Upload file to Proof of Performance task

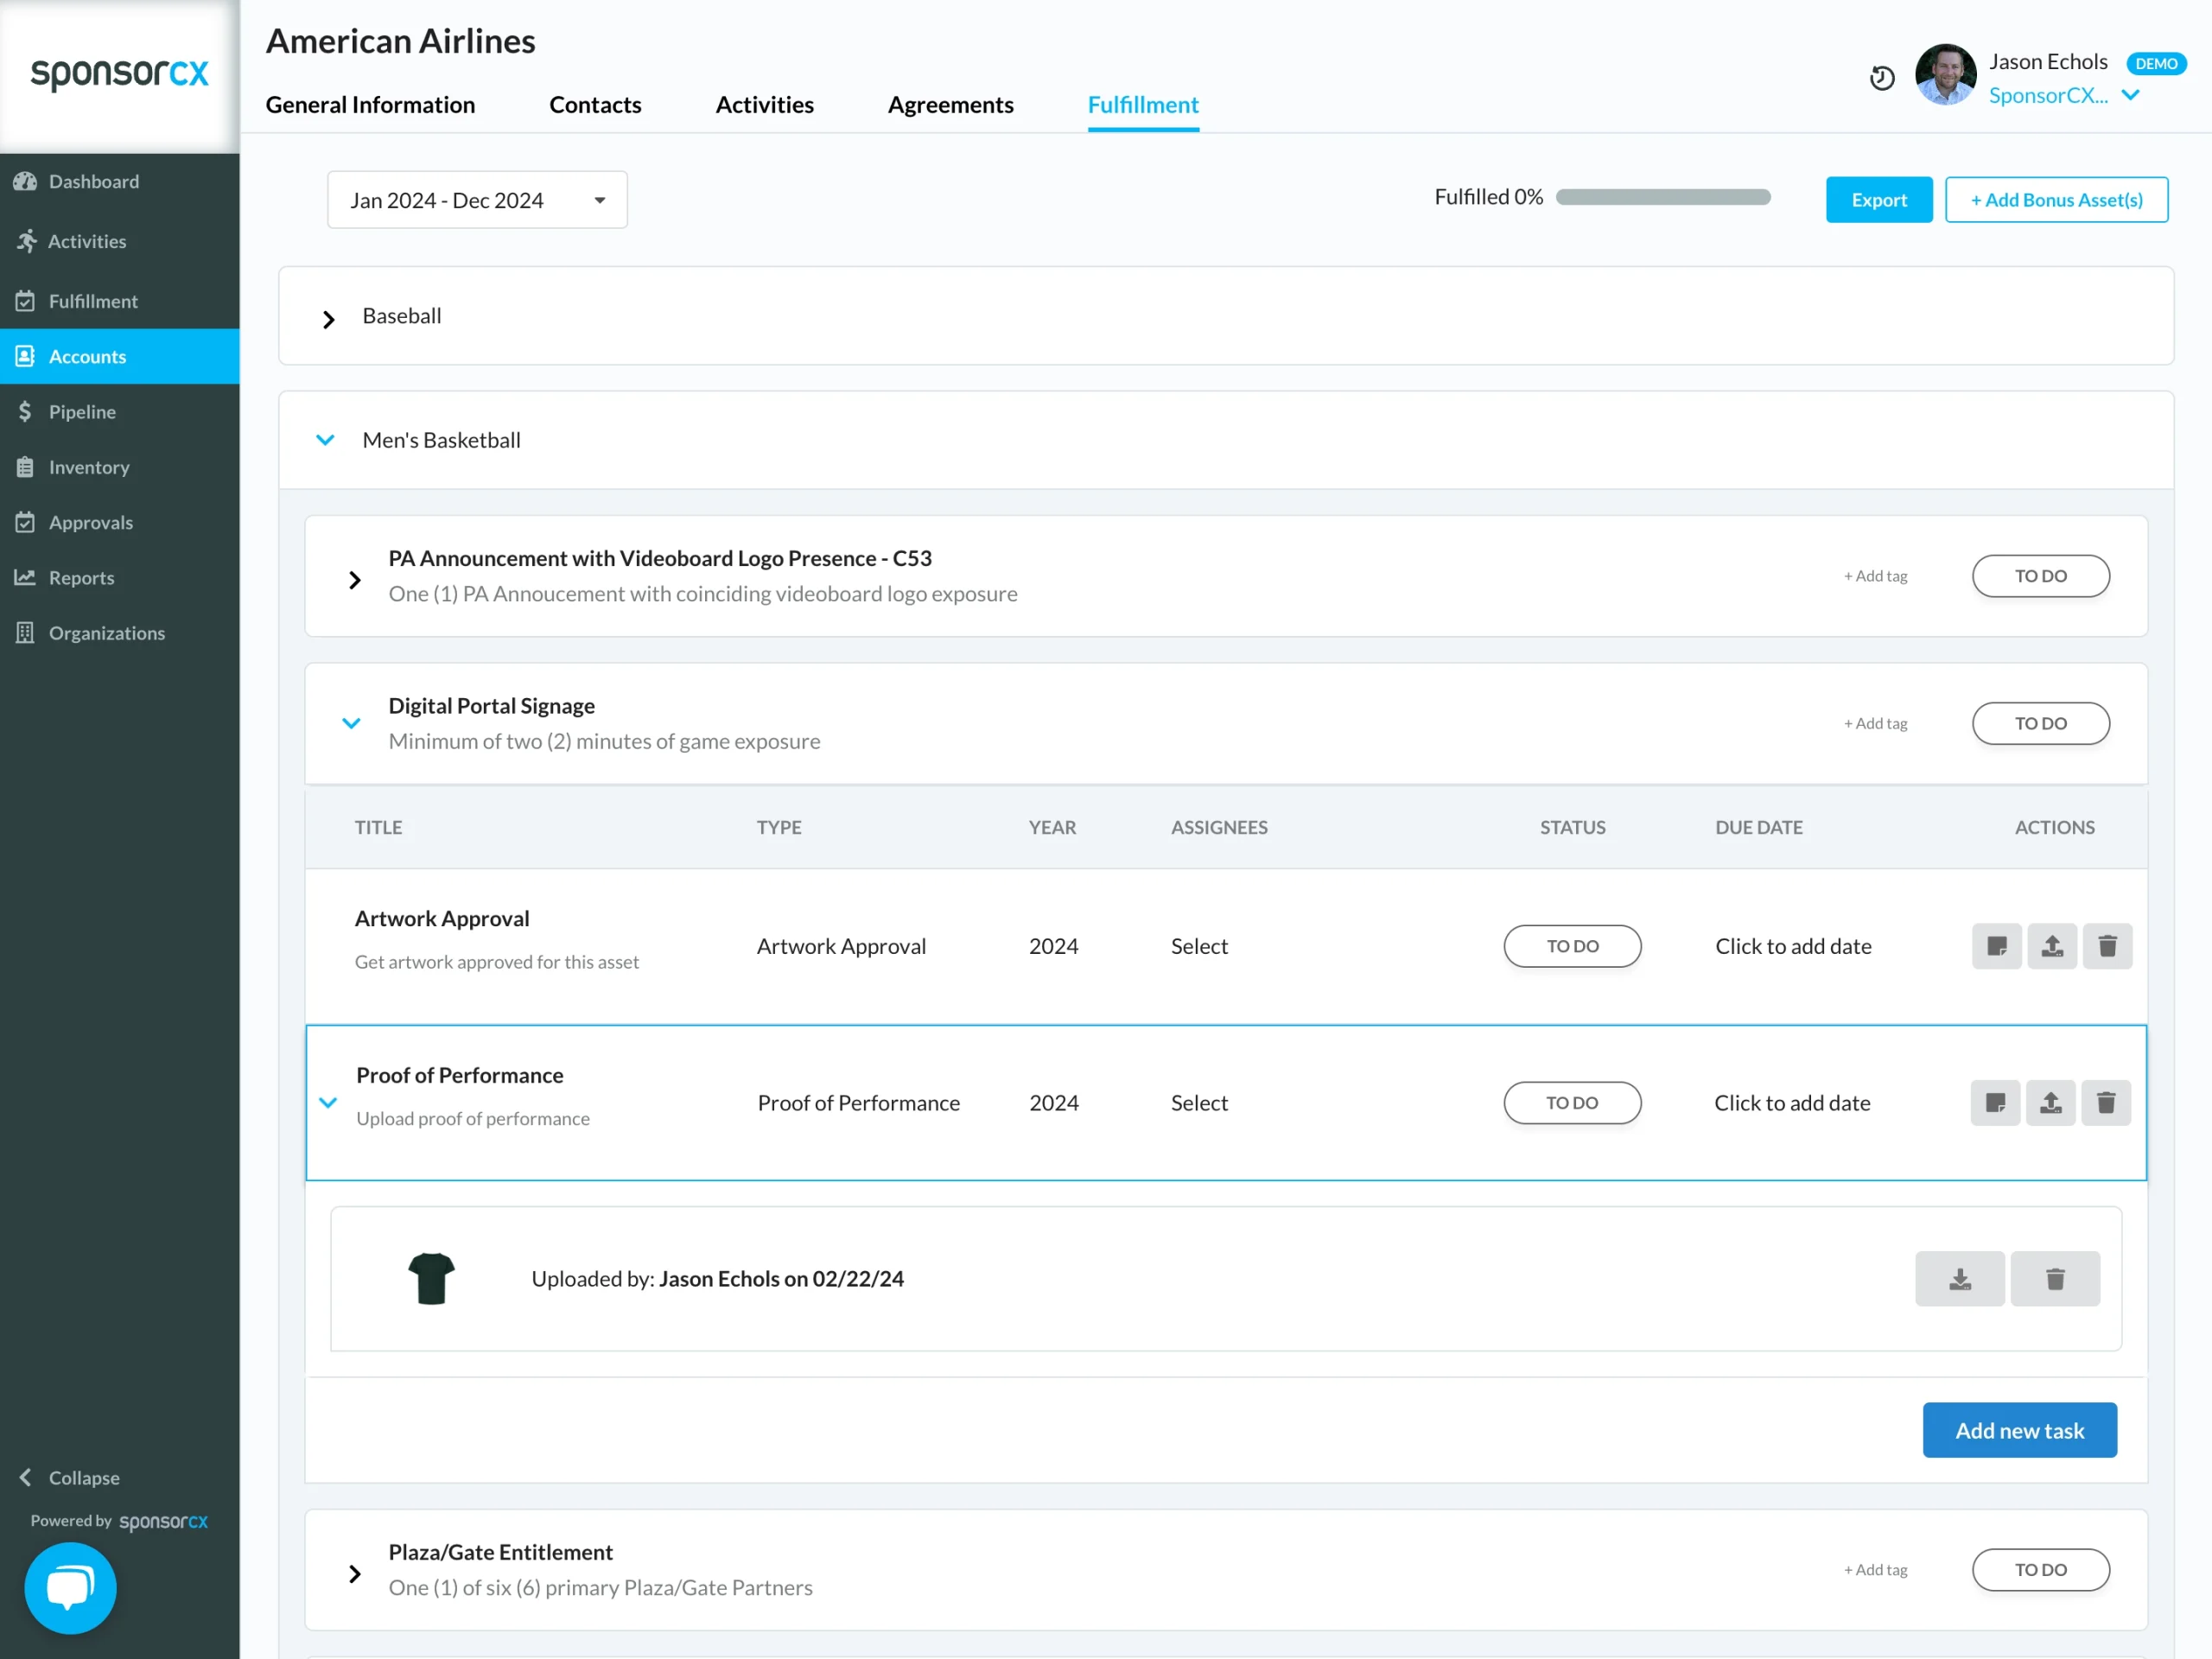click(2051, 1103)
